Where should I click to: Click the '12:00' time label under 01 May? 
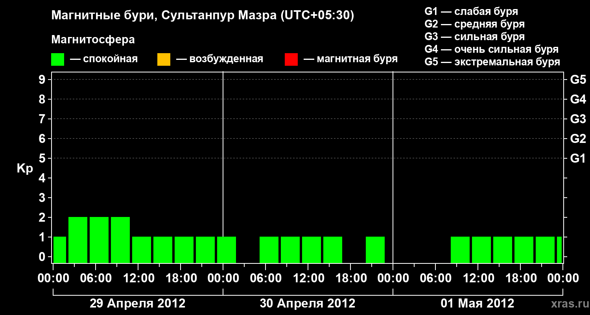tap(478, 278)
